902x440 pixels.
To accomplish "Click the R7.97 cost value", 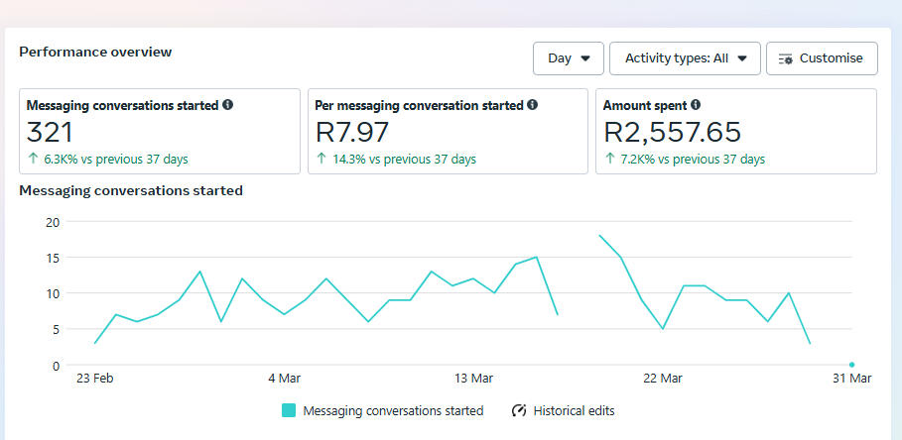I will (x=352, y=132).
